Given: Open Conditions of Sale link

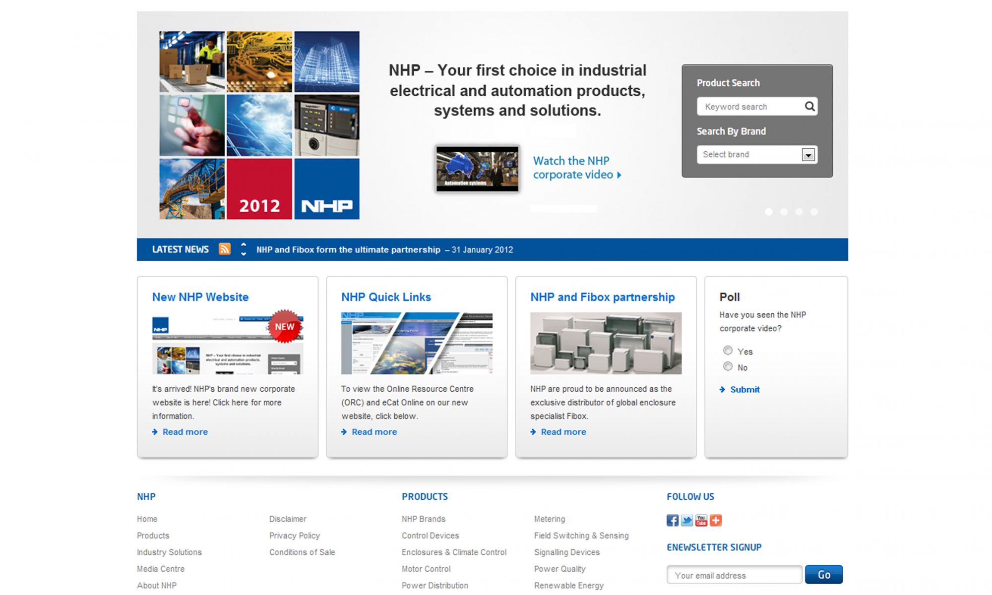Looking at the screenshot, I should [302, 552].
